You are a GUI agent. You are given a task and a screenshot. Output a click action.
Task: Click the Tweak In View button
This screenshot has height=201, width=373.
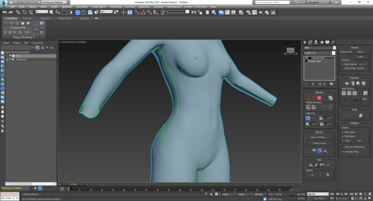[319, 143]
